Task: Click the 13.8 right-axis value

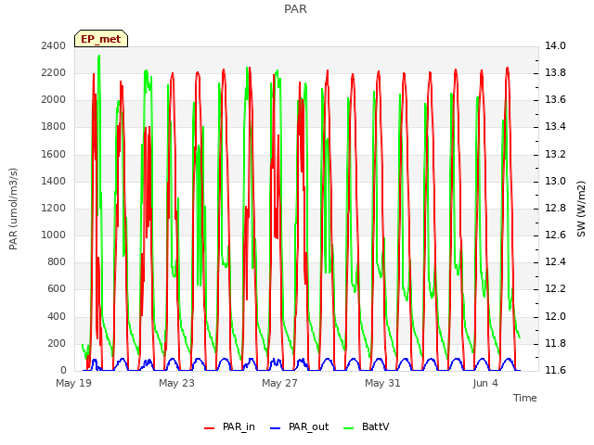Action: pos(555,72)
